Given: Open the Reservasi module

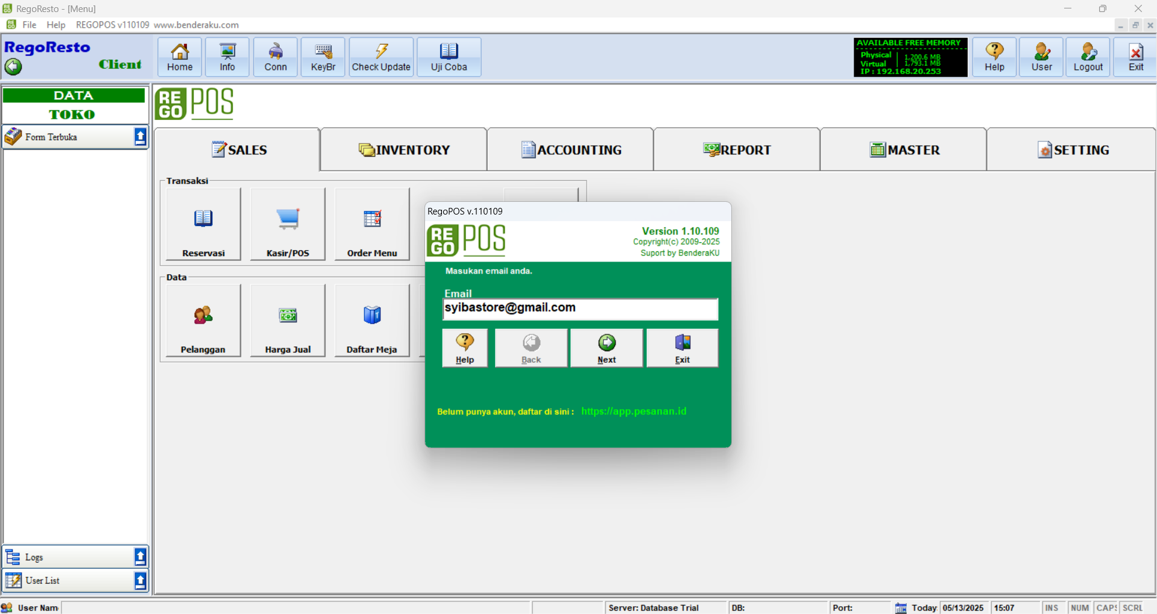Looking at the screenshot, I should point(203,224).
